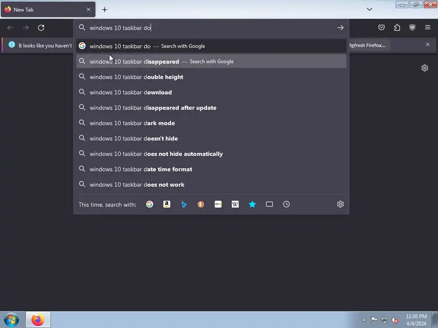Select the New Tab tab
Viewport: 438px width, 328px height.
[48, 9]
